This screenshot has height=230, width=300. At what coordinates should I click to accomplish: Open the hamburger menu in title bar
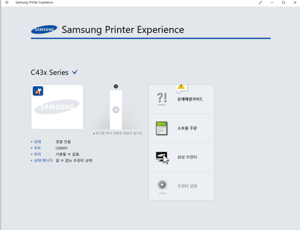coord(7,2)
